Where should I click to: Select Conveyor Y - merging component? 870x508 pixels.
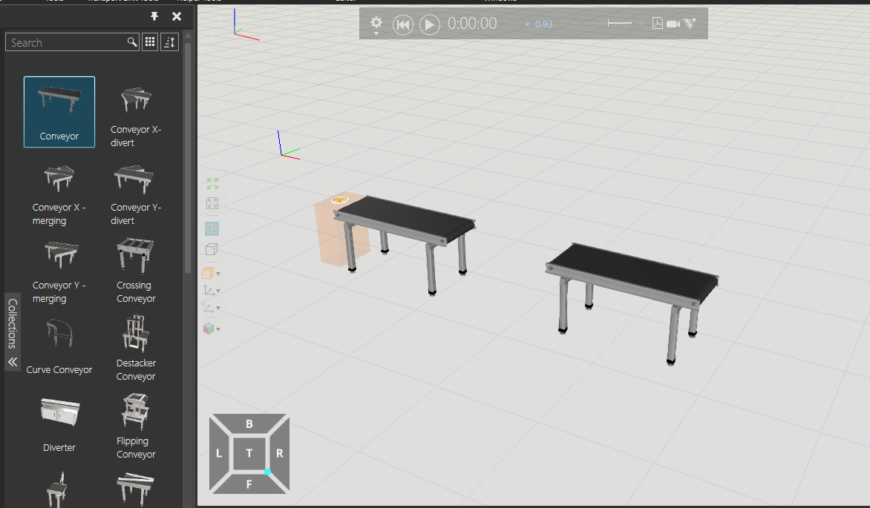pyautogui.click(x=59, y=271)
